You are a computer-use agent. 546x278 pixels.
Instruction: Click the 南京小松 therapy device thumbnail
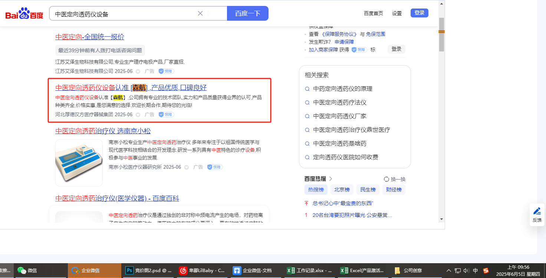[x=79, y=163]
